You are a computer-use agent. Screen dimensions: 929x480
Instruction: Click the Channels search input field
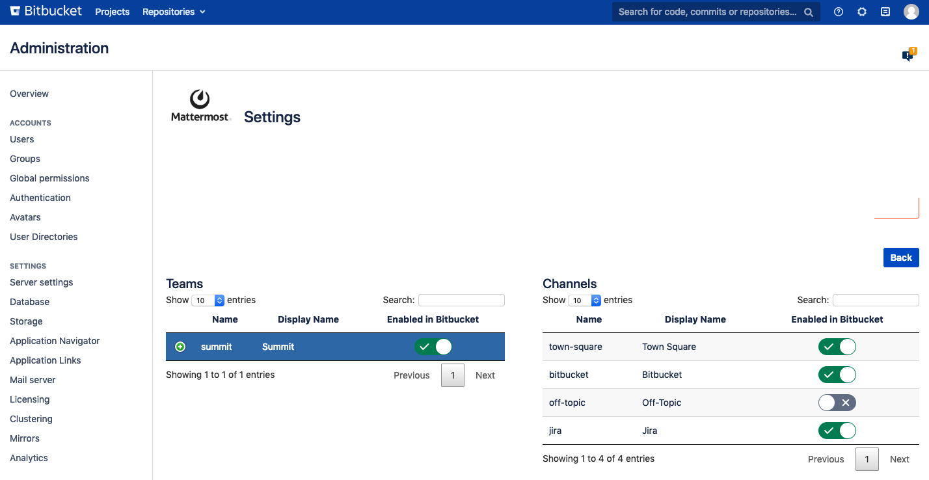tap(876, 300)
